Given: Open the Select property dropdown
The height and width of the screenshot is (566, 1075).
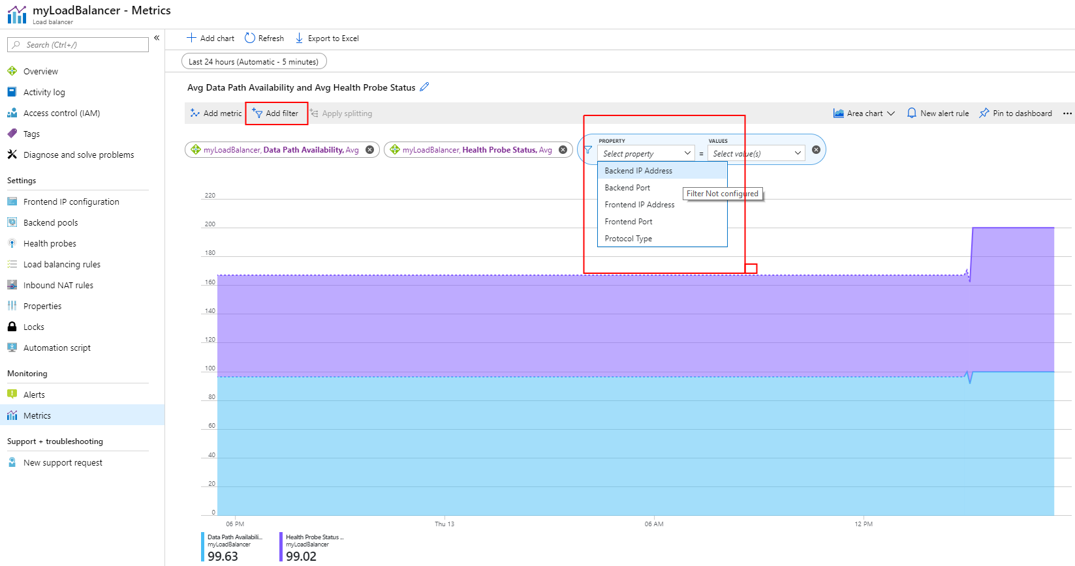Looking at the screenshot, I should point(646,153).
